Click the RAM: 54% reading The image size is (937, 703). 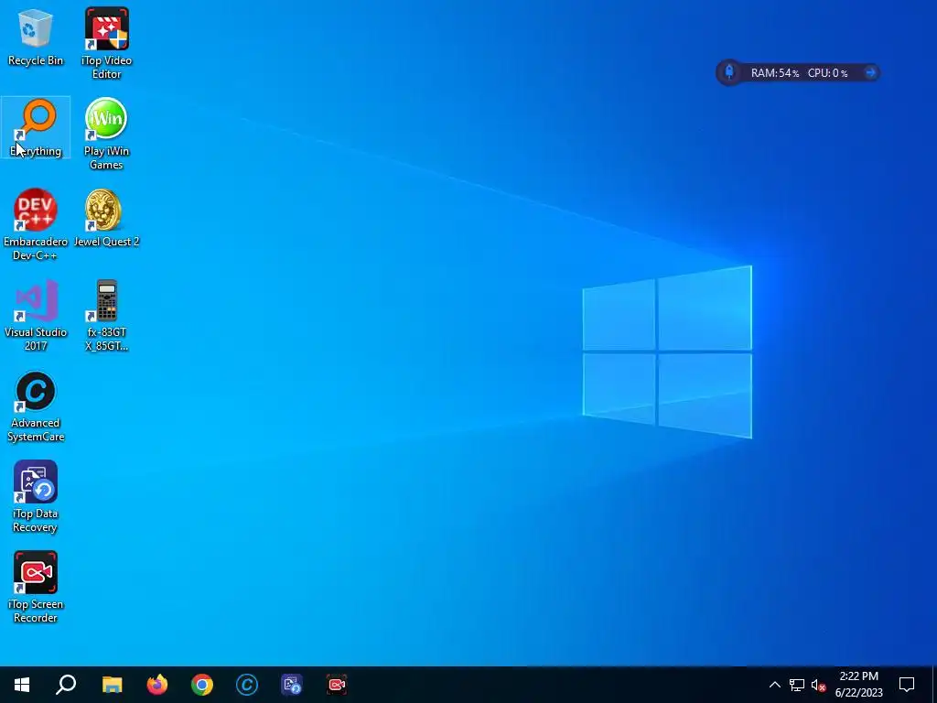click(x=774, y=73)
